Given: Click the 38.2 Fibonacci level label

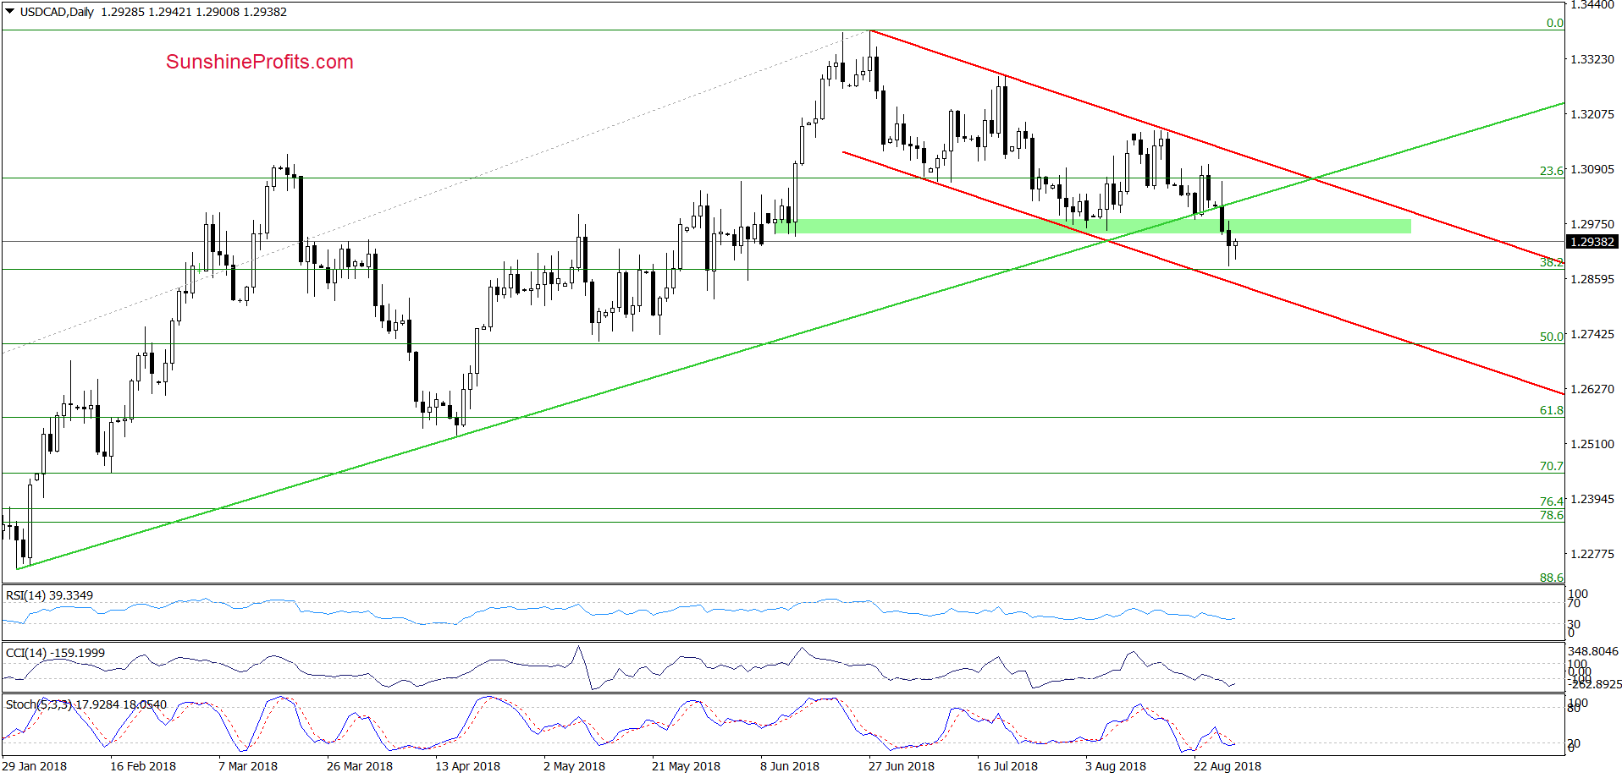Looking at the screenshot, I should (x=1551, y=262).
